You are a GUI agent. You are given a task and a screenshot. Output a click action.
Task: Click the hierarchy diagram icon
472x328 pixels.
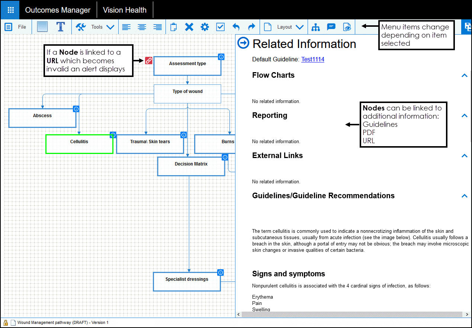[315, 27]
